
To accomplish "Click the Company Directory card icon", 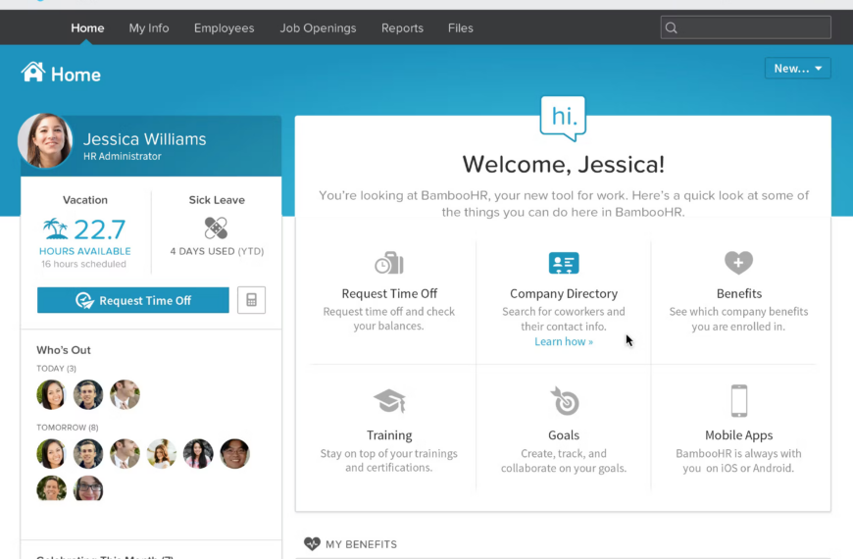I will point(564,263).
